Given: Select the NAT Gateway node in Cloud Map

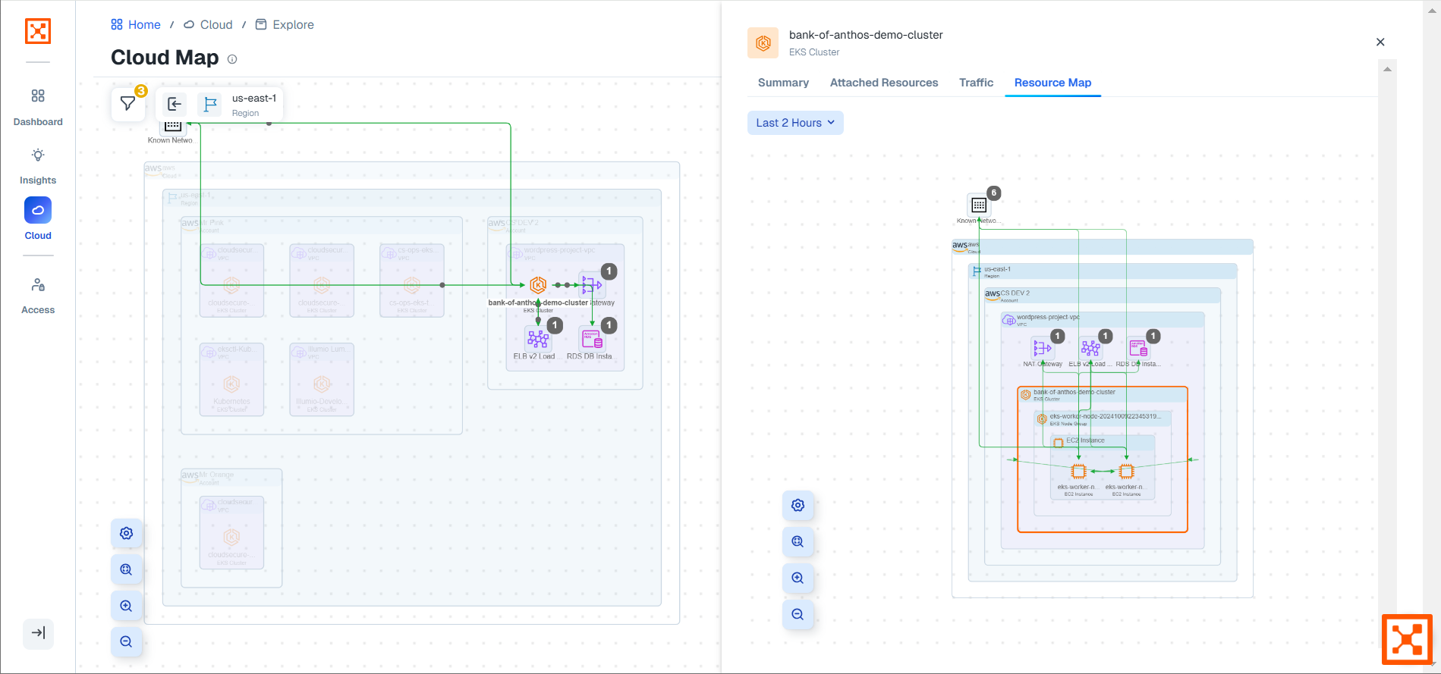Looking at the screenshot, I should [592, 285].
